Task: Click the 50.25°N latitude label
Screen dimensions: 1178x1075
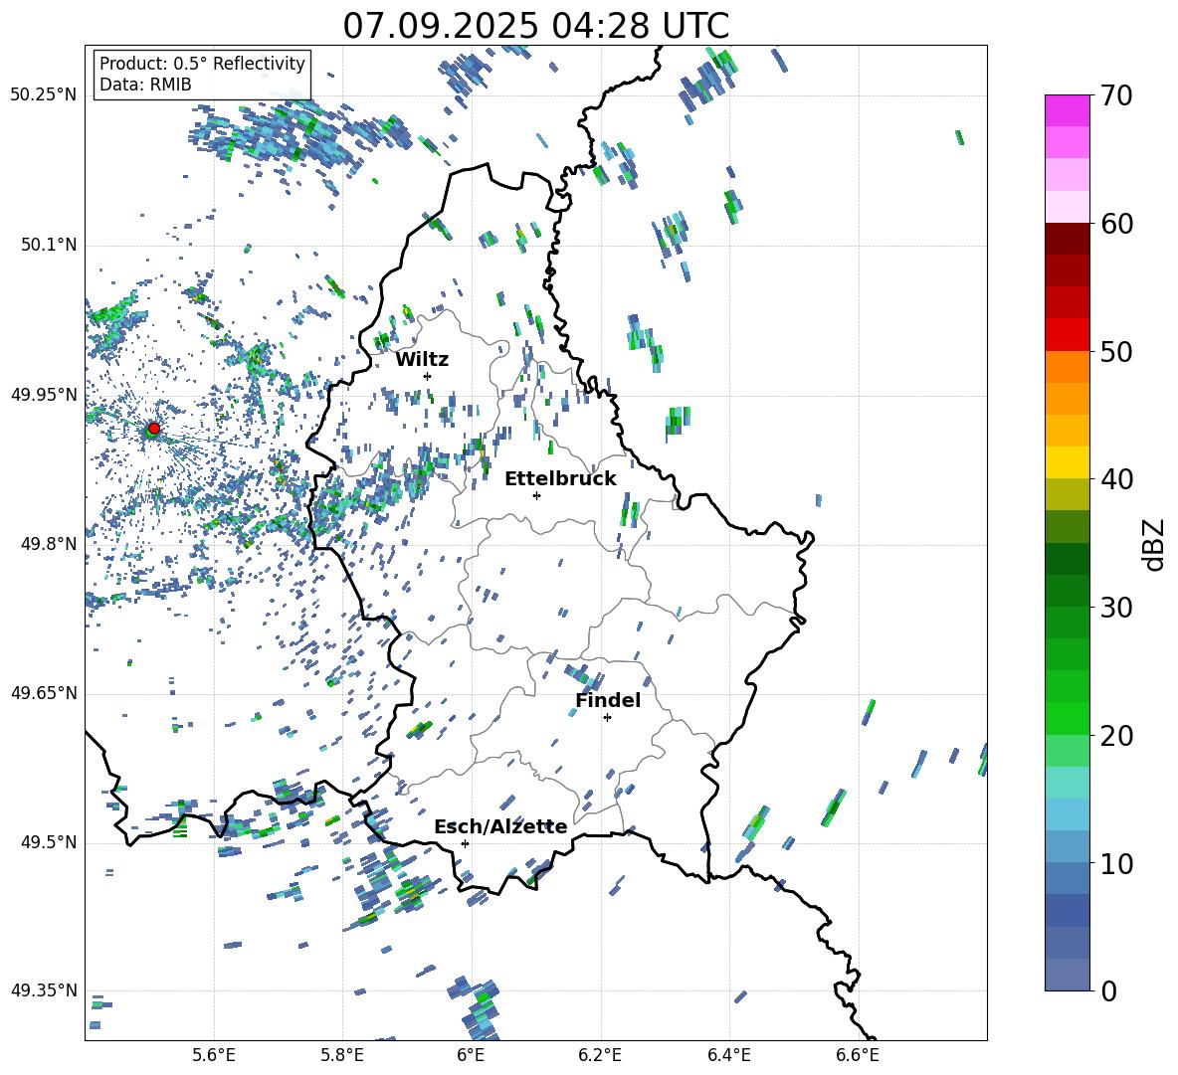Action: point(44,95)
